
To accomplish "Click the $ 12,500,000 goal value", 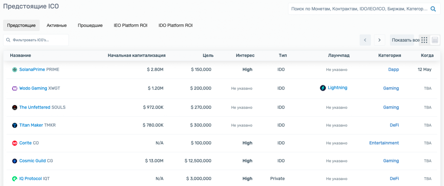I will pyautogui.click(x=198, y=161).
